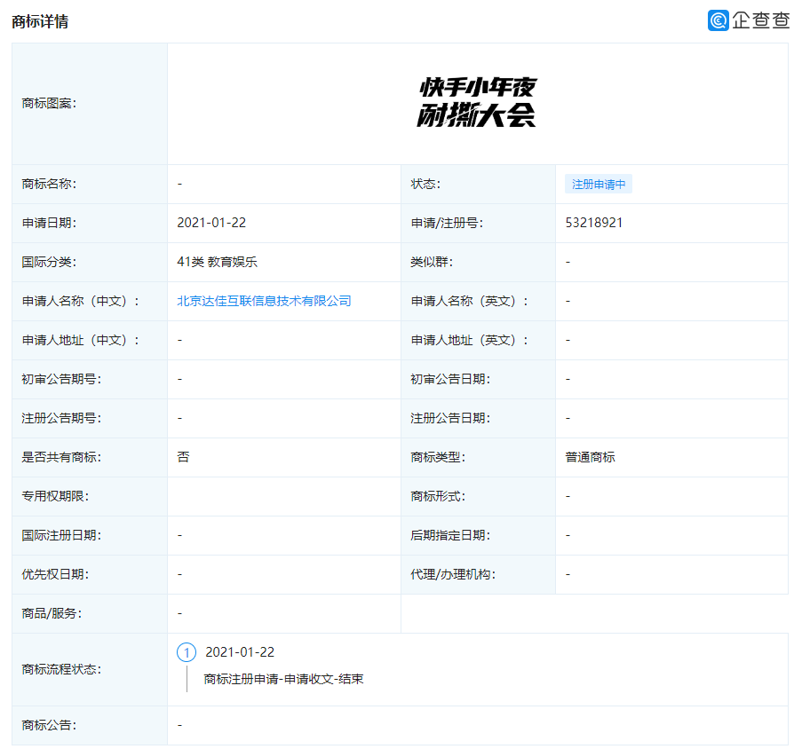The width and height of the screenshot is (802, 749).
Task: Click the 后期指定日期 label
Action: pos(450,535)
